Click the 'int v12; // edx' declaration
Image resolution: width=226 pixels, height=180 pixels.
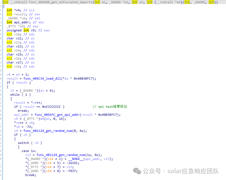point(21,42)
